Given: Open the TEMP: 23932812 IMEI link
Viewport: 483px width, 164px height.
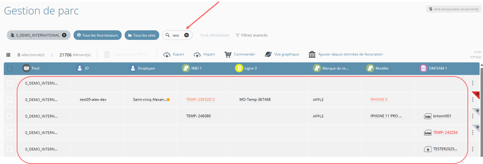Looking at the screenshot, I should (200, 100).
